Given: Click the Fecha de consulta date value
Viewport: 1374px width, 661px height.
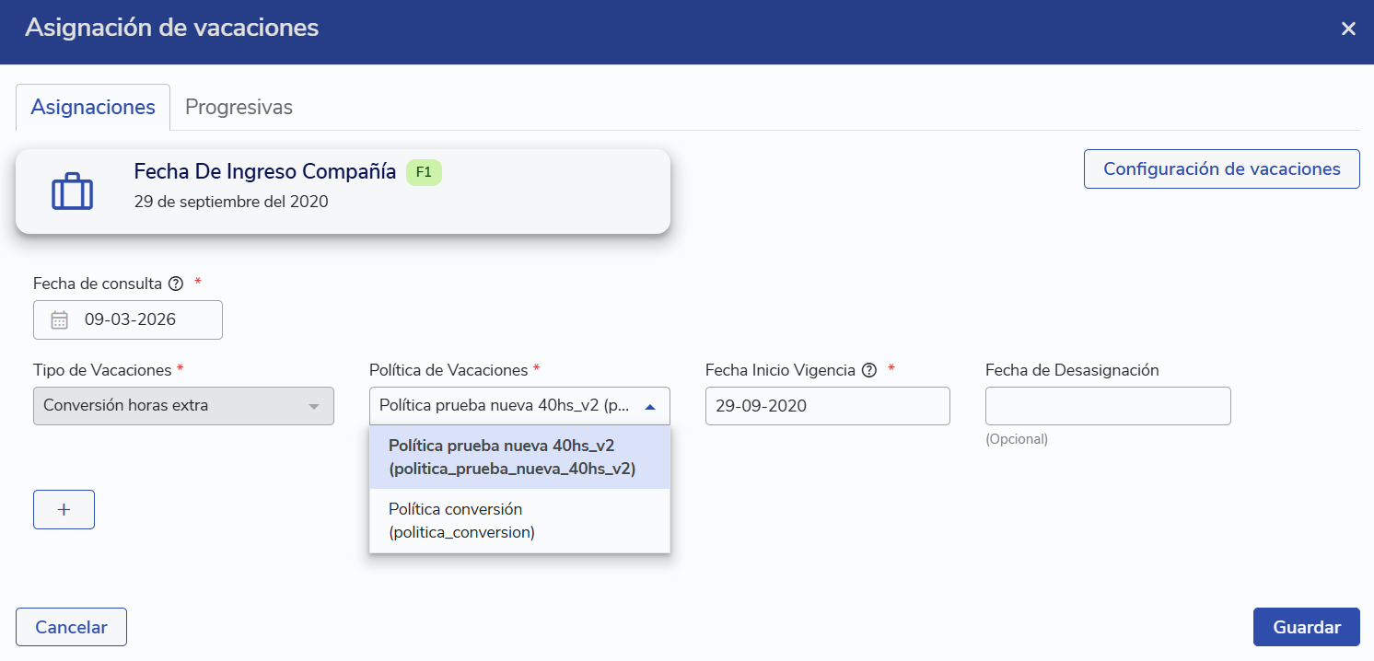Looking at the screenshot, I should pyautogui.click(x=131, y=320).
